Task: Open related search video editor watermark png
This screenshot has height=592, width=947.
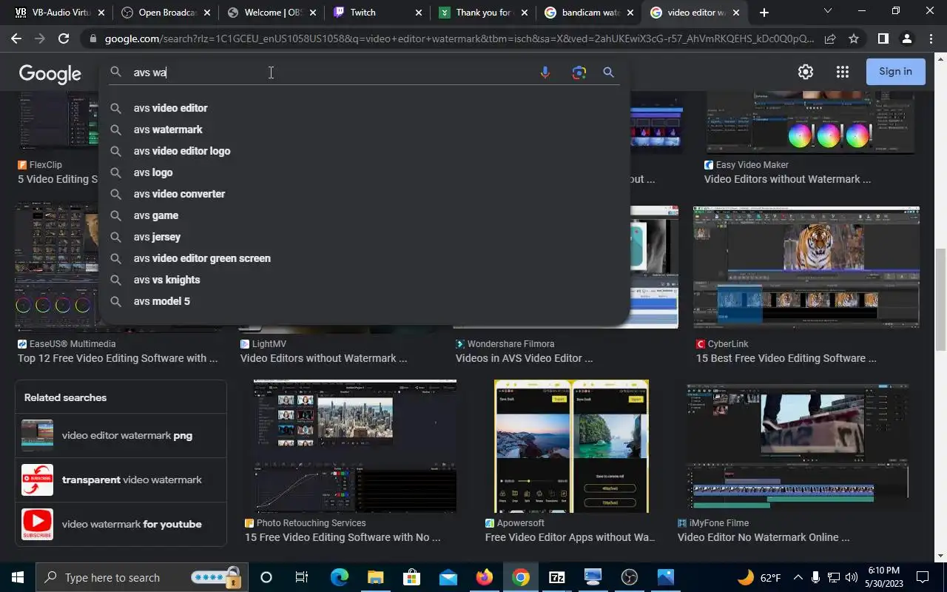Action: pos(121,435)
